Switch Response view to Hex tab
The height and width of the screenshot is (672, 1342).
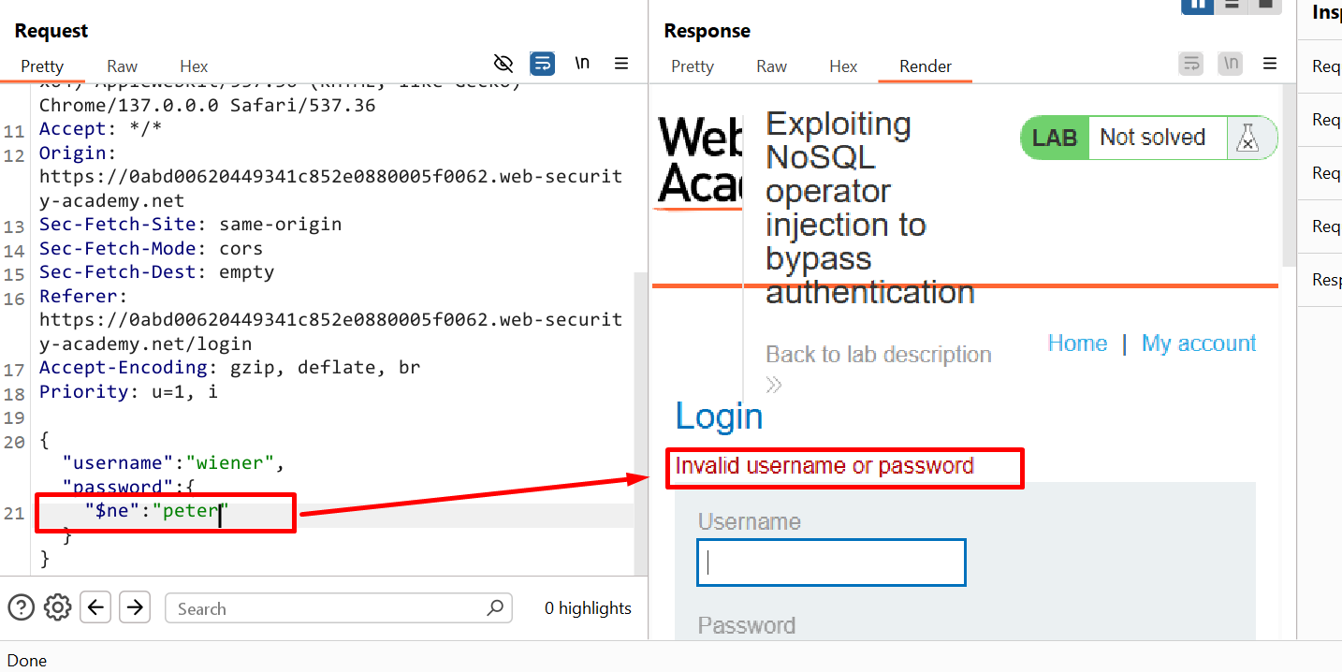pyautogui.click(x=843, y=66)
